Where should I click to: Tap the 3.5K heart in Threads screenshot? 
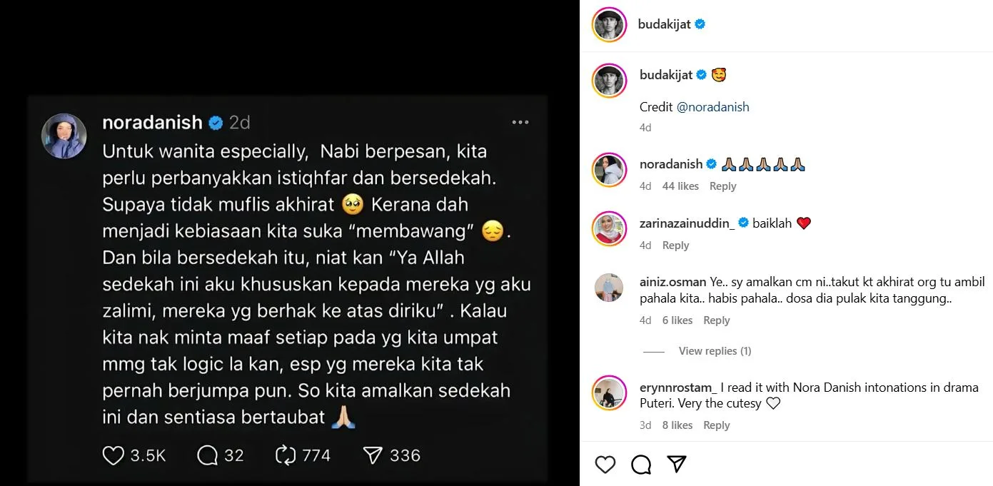(x=114, y=455)
